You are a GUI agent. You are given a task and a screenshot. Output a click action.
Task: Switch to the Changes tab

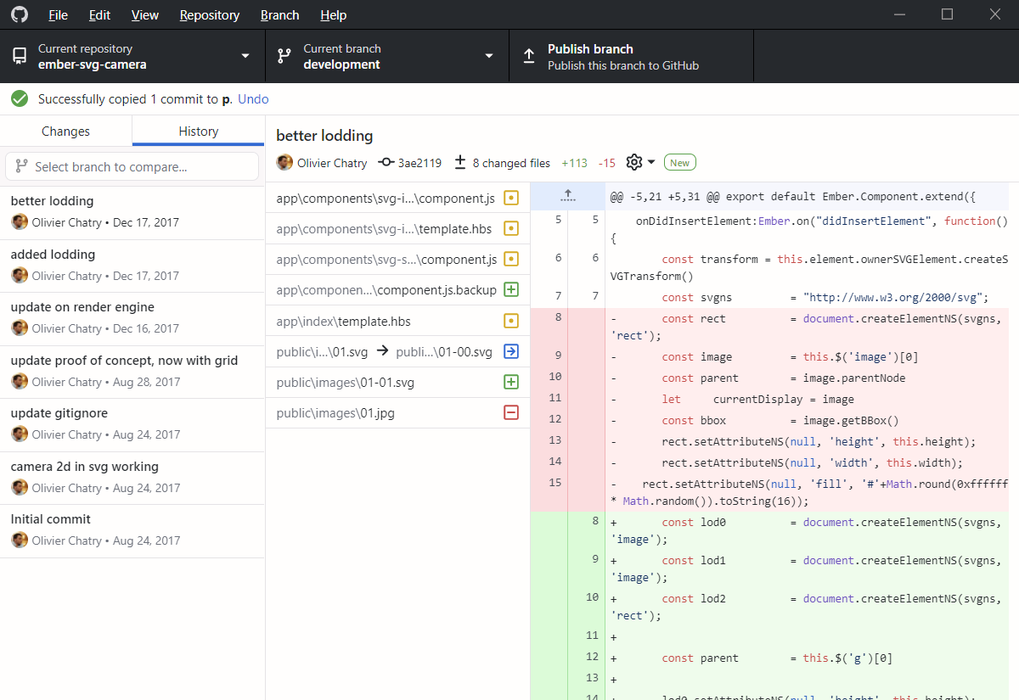pos(65,132)
